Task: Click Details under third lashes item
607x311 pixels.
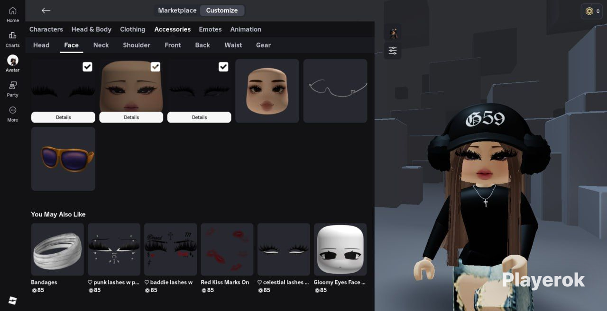Action: [x=199, y=117]
